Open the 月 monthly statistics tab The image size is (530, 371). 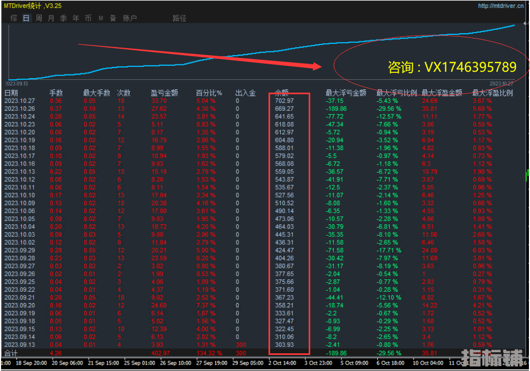(x=51, y=18)
